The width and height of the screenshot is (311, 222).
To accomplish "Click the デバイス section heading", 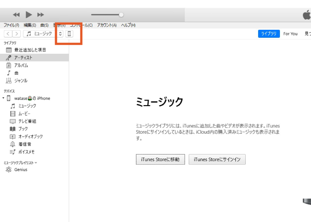I will (9, 91).
